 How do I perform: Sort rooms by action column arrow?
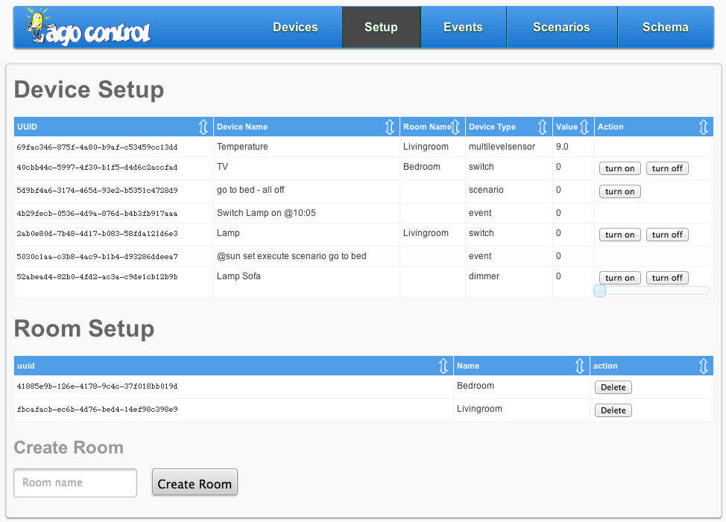point(704,366)
